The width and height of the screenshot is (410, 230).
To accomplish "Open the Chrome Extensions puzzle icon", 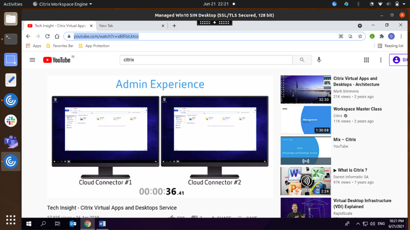I will [382, 37].
